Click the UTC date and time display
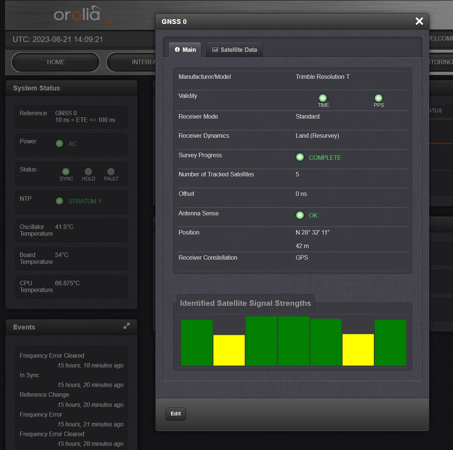 [58, 39]
